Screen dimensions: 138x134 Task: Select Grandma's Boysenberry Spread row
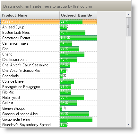coord(49,125)
